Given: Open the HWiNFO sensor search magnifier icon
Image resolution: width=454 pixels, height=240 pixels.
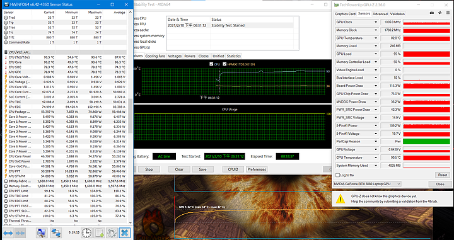Looking at the screenshot, I should pyautogui.click(x=42, y=233).
